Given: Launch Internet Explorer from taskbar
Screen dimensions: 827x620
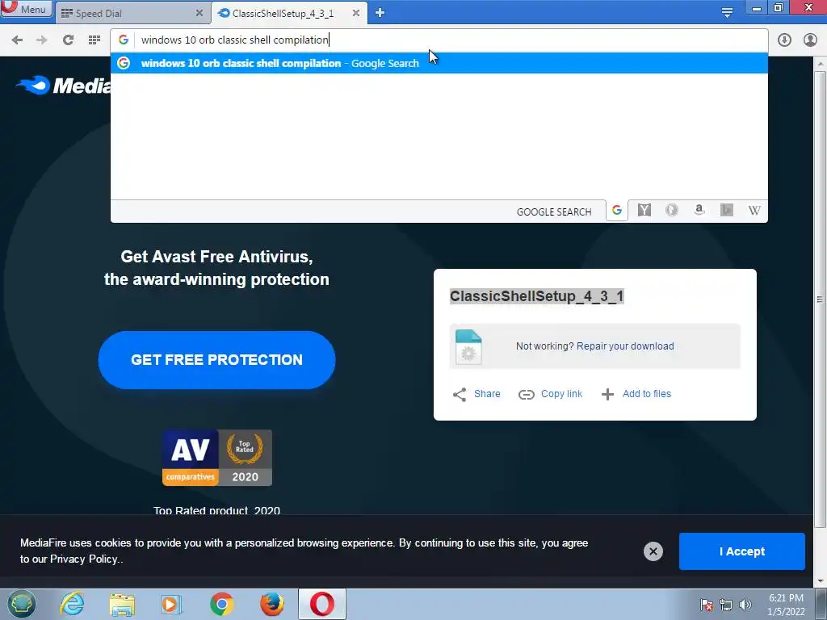Looking at the screenshot, I should [x=72, y=604].
